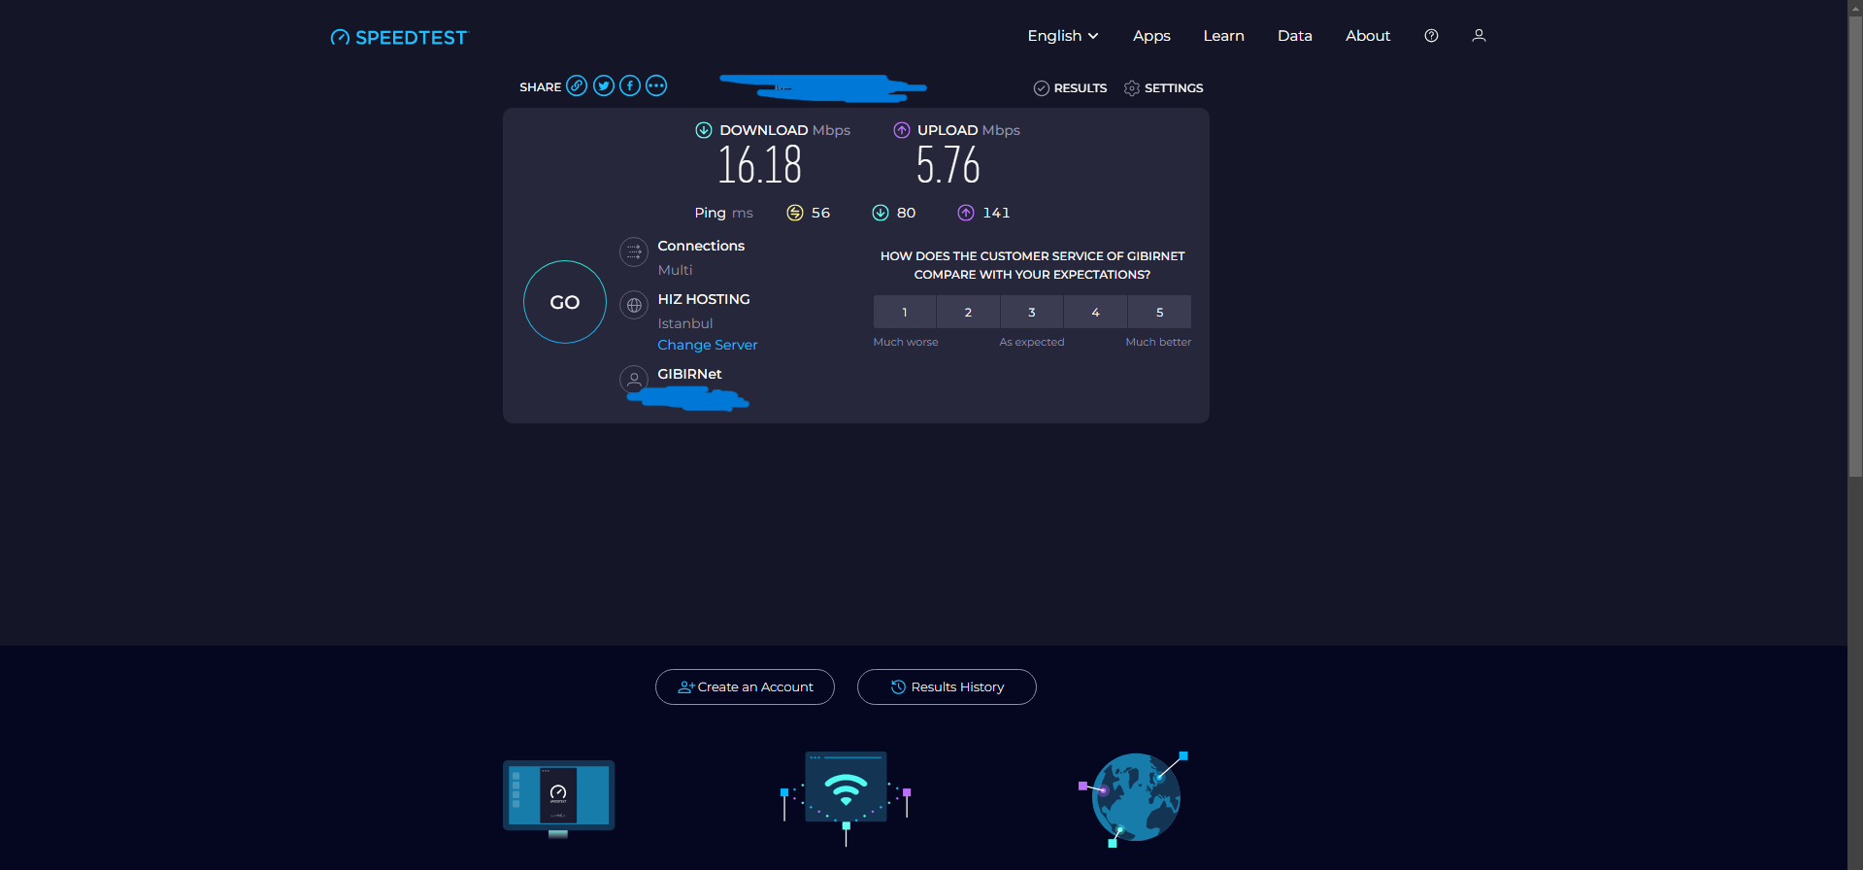
Task: Click the HIZ HOSTING server name
Action: (x=704, y=299)
